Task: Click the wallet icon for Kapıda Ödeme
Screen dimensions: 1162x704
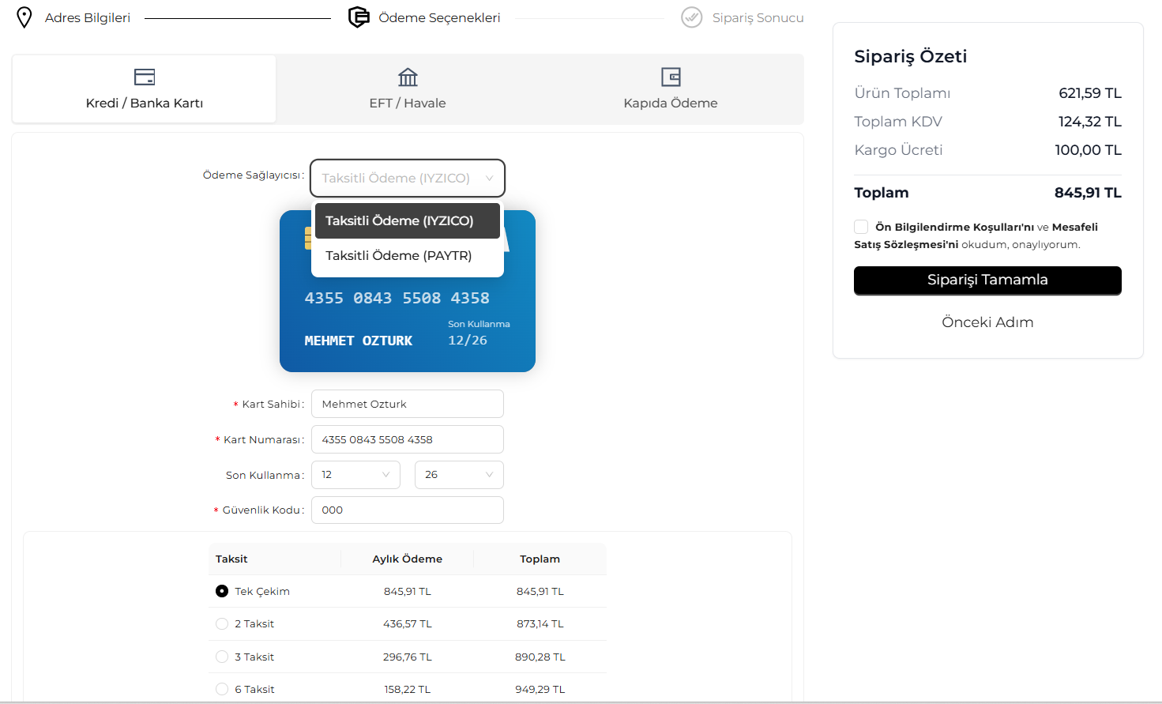Action: tap(671, 77)
